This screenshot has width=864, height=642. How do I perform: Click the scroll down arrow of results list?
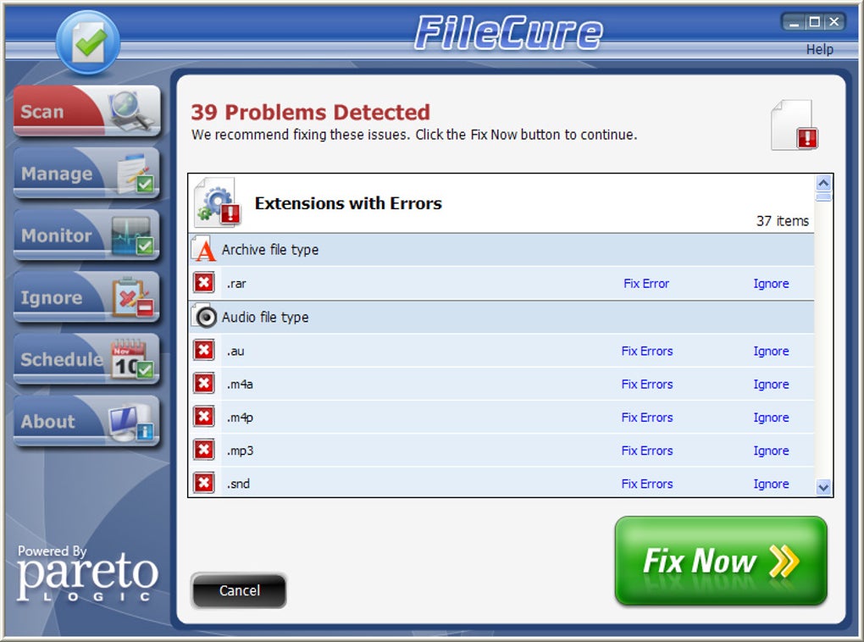[823, 487]
